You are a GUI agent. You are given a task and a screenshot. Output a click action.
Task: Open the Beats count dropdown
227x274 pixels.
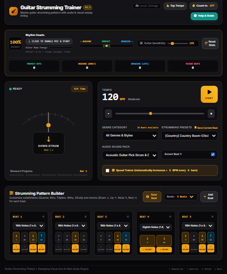pyautogui.click(x=181, y=197)
